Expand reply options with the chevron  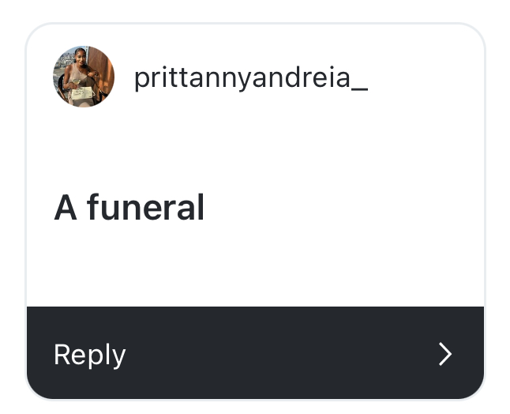445,354
